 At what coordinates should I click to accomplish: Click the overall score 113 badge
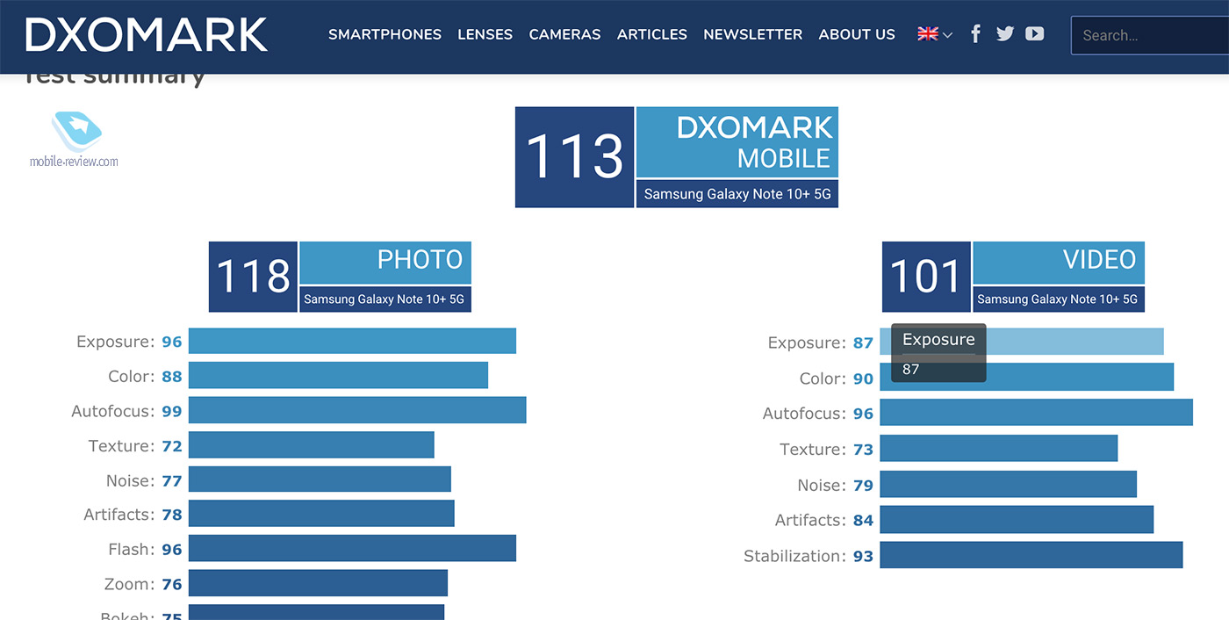point(574,157)
